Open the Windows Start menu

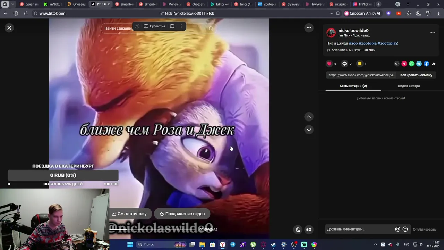click(x=130, y=244)
